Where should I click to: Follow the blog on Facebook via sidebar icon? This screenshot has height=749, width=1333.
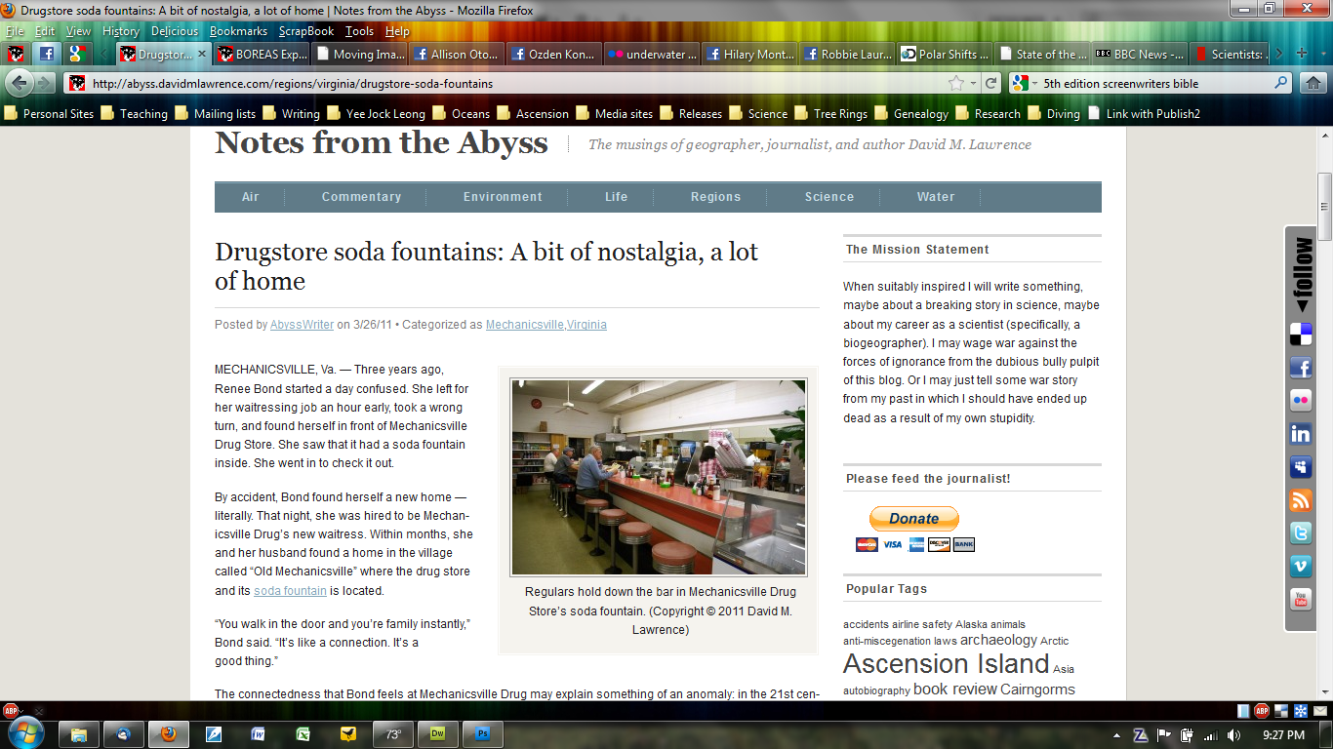point(1300,368)
